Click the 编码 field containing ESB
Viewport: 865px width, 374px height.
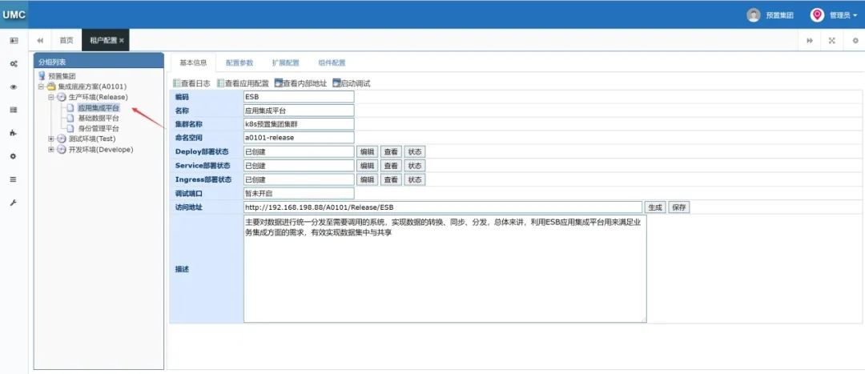tap(299, 97)
